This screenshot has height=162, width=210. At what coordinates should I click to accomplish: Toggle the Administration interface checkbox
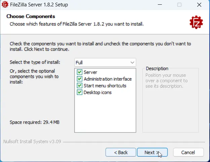coord(79,79)
